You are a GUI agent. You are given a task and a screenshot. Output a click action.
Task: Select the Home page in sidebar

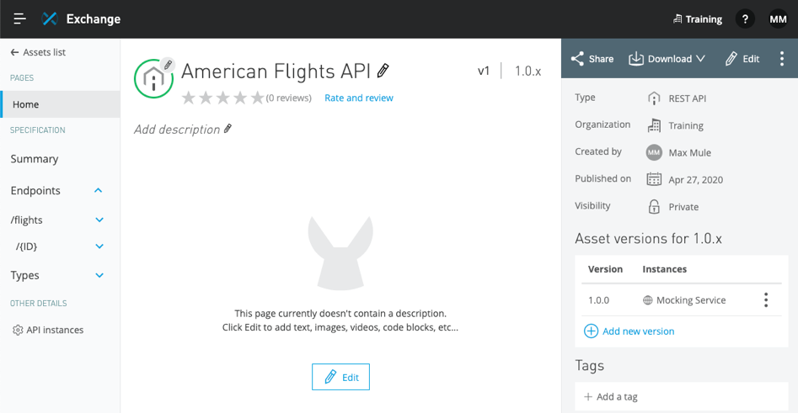[x=60, y=104]
